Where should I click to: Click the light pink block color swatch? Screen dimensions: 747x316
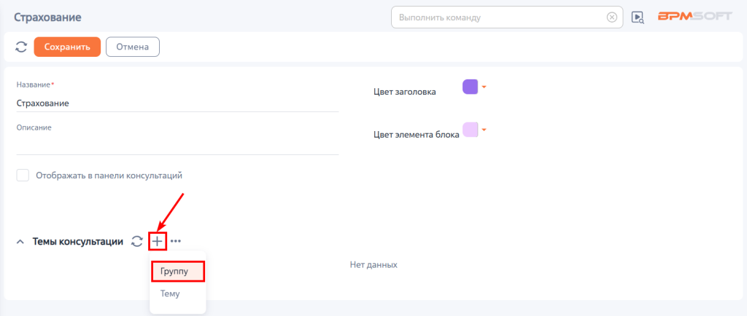click(471, 130)
